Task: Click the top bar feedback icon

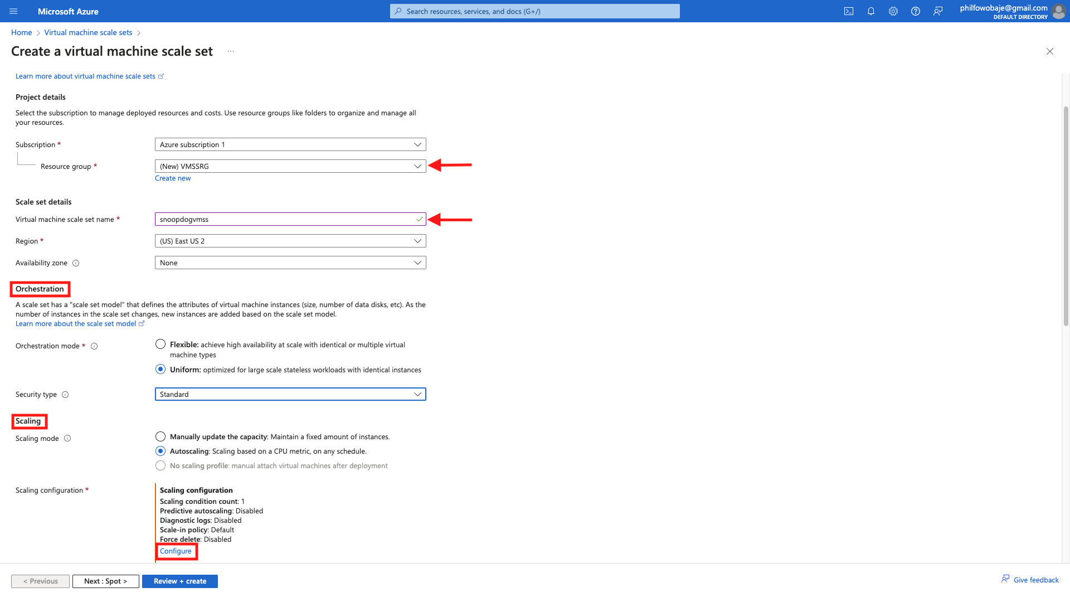Action: pyautogui.click(x=938, y=11)
